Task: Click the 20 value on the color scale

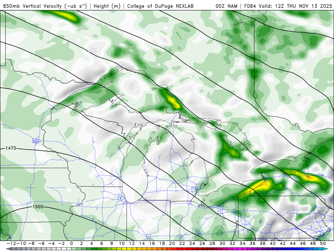Action: (x=172, y=243)
